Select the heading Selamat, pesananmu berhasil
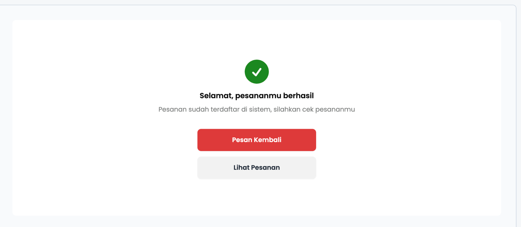This screenshot has height=227, width=521. point(257,96)
